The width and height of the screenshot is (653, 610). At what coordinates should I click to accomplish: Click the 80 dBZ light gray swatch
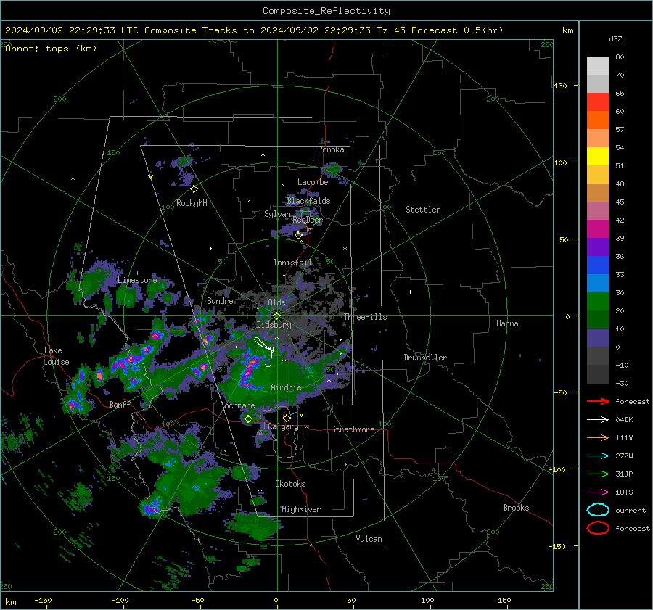pyautogui.click(x=598, y=65)
